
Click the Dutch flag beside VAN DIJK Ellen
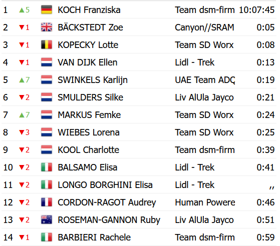pyautogui.click(x=47, y=62)
